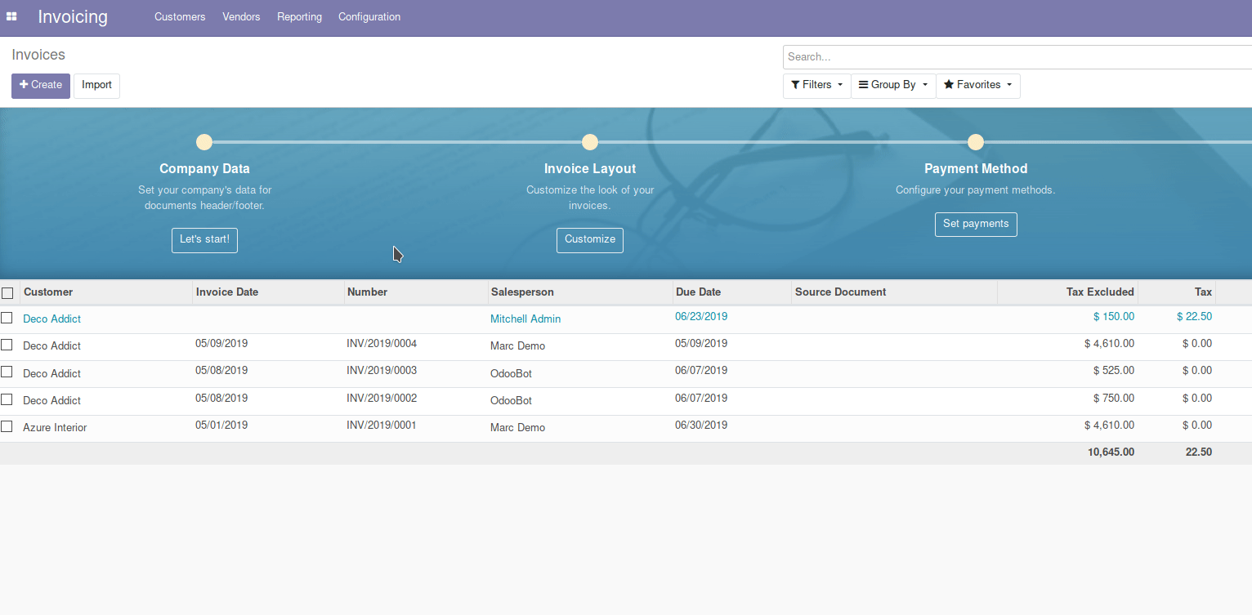The width and height of the screenshot is (1252, 615).
Task: Tick the select-all checkbox in table header
Action: click(7, 292)
